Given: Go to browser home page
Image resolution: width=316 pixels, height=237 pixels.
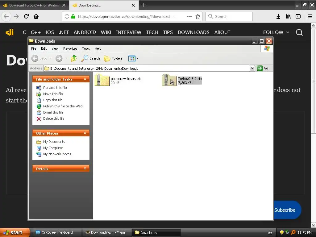Looking at the screenshot, I should point(36,16).
